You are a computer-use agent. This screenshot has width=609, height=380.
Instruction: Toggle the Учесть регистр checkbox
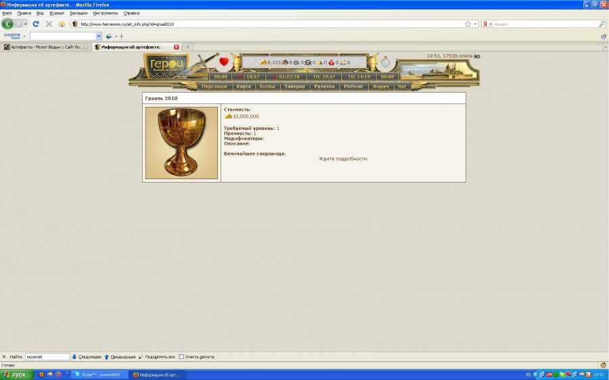point(181,357)
